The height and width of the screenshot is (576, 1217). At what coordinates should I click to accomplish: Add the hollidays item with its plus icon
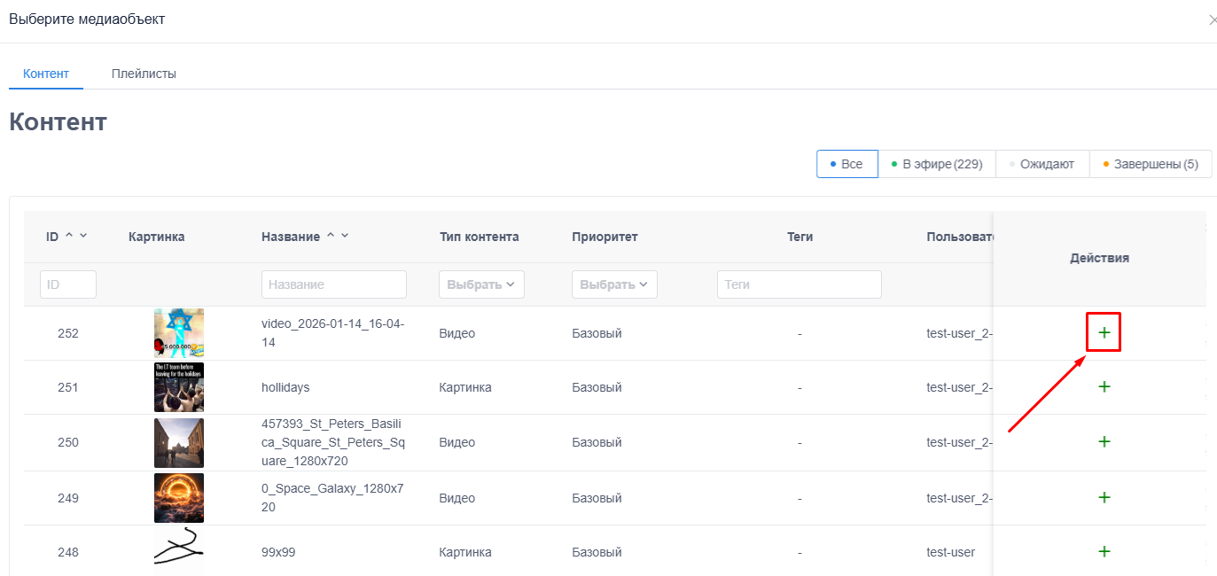pos(1104,386)
